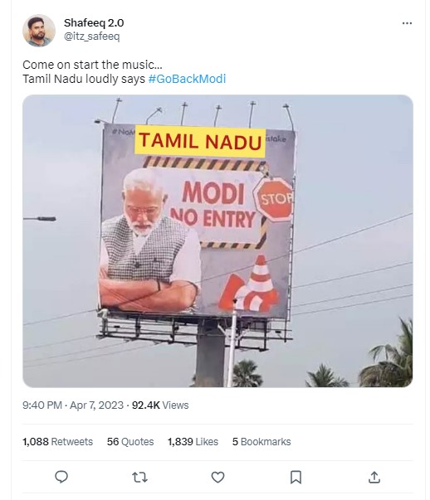Click the share upload icon

pyautogui.click(x=374, y=478)
